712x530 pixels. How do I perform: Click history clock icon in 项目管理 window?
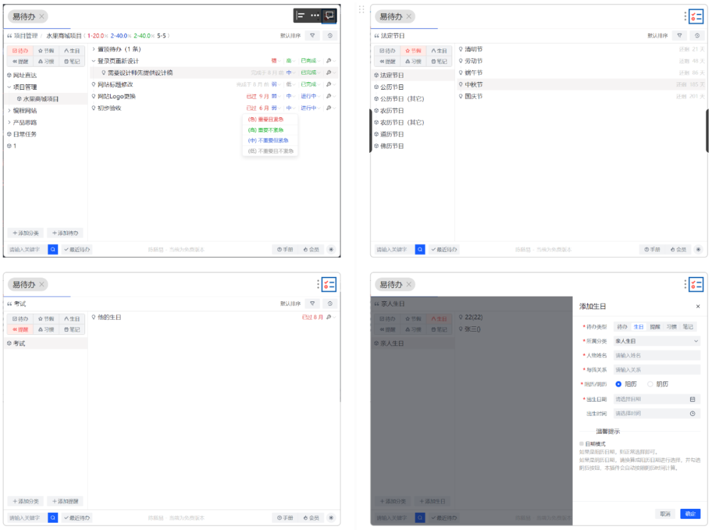tap(330, 36)
